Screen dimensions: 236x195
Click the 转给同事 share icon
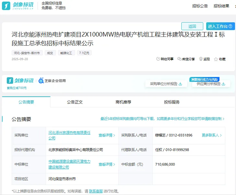158,59
